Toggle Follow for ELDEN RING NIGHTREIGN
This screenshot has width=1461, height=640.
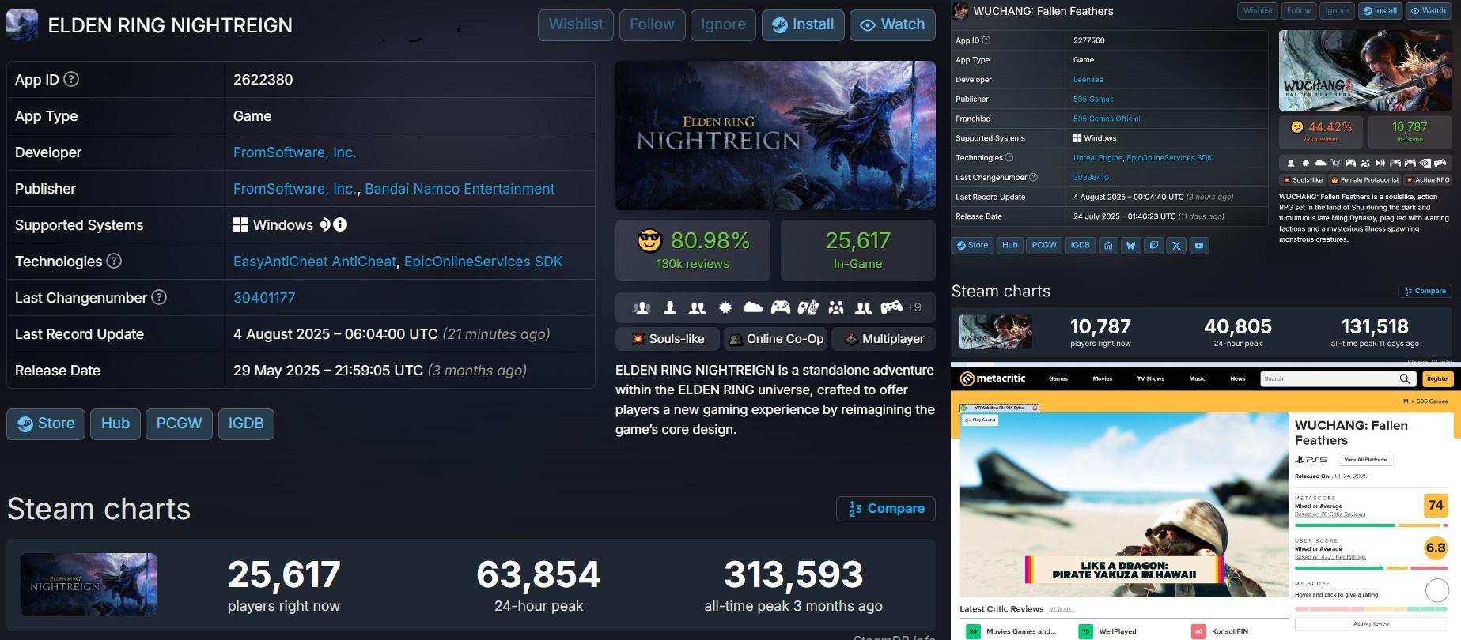pyautogui.click(x=652, y=24)
